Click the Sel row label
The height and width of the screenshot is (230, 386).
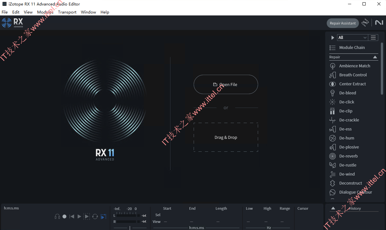coord(158,215)
